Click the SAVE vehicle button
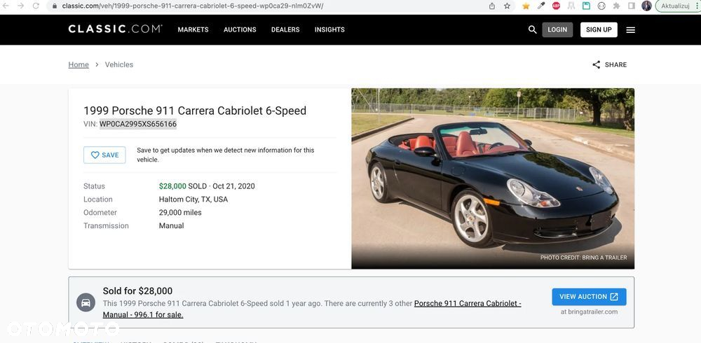 tap(104, 155)
